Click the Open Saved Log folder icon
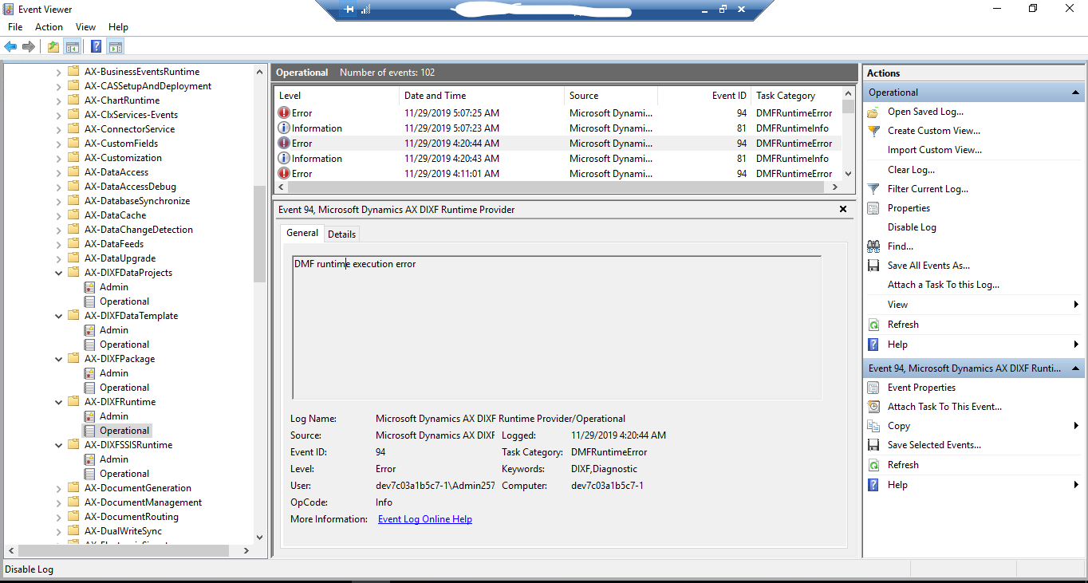 (873, 112)
